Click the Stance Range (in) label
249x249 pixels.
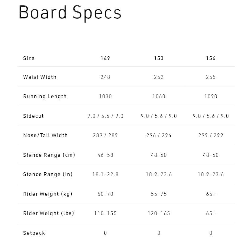(48, 174)
